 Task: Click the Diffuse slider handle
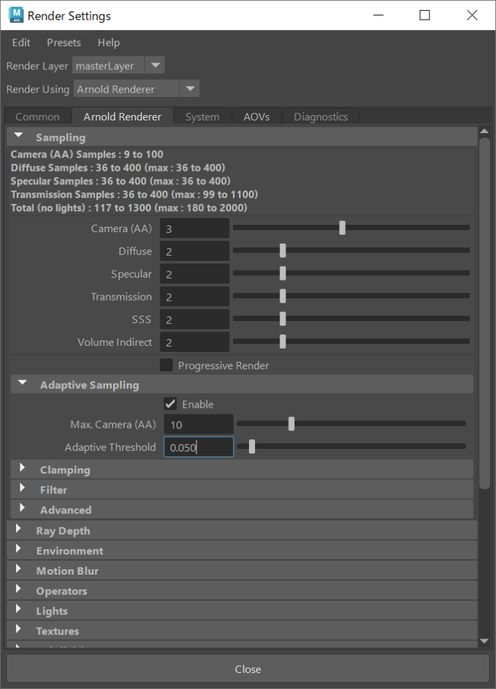coord(283,250)
